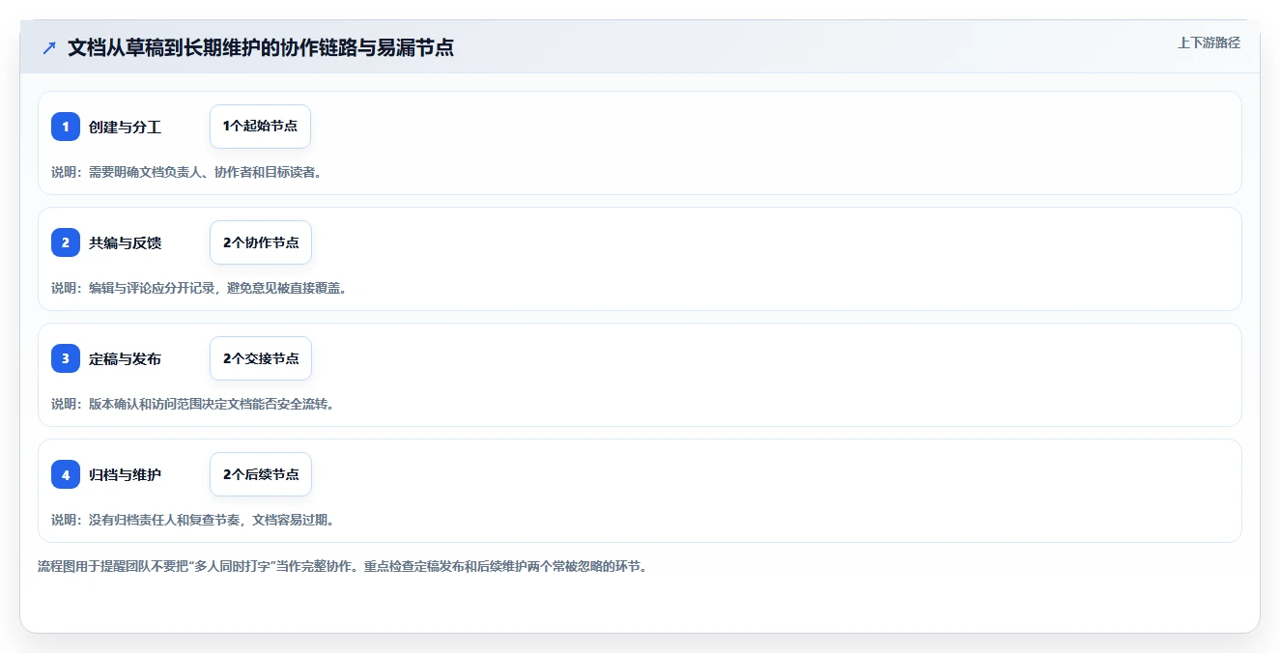Select the 2个协作节点 chip
Viewport: 1280px width, 653px height.
[261, 242]
